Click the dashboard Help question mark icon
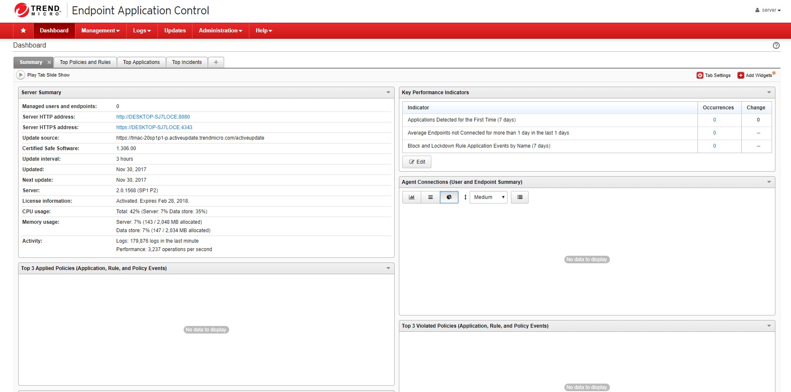The height and width of the screenshot is (392, 791). [775, 45]
